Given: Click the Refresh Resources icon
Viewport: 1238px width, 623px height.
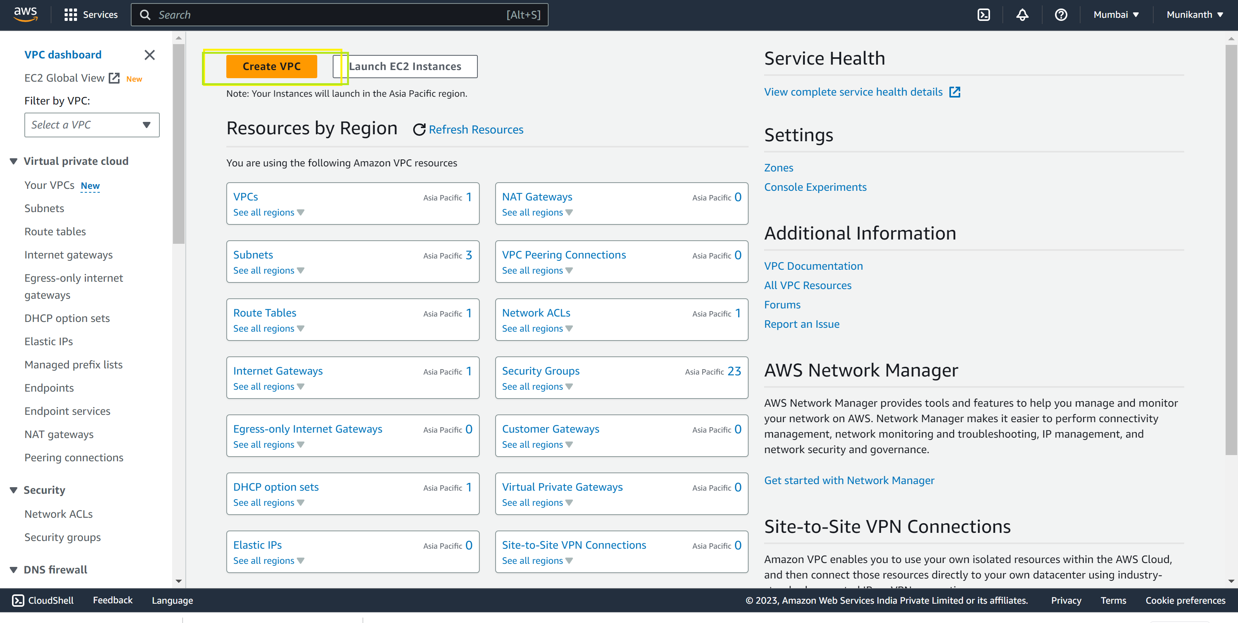Looking at the screenshot, I should [x=419, y=129].
